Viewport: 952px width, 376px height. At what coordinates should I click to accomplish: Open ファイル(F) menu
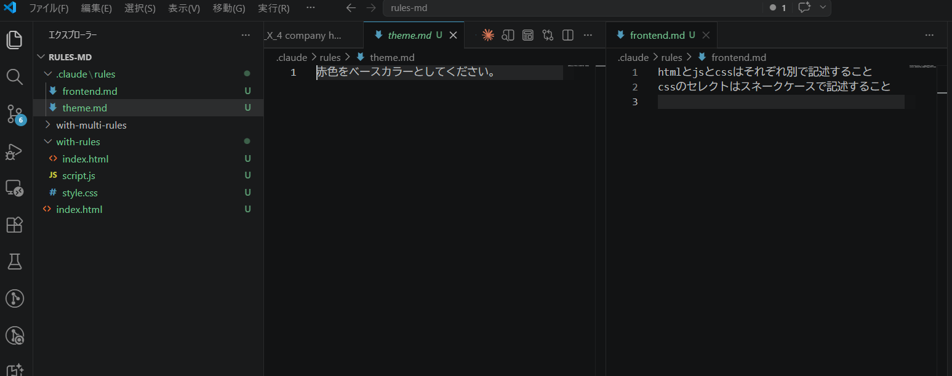49,8
